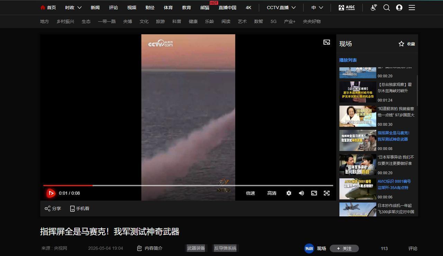This screenshot has width=443, height=256.
Task: Toggle the widescreen web-fullscreen mode
Action: click(x=314, y=193)
